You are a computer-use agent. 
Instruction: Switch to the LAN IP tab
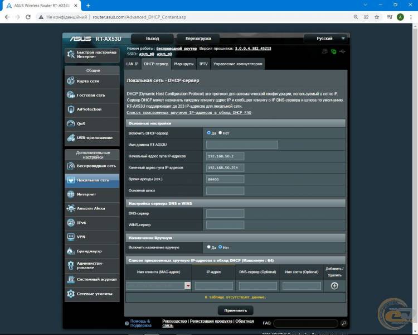pos(132,64)
